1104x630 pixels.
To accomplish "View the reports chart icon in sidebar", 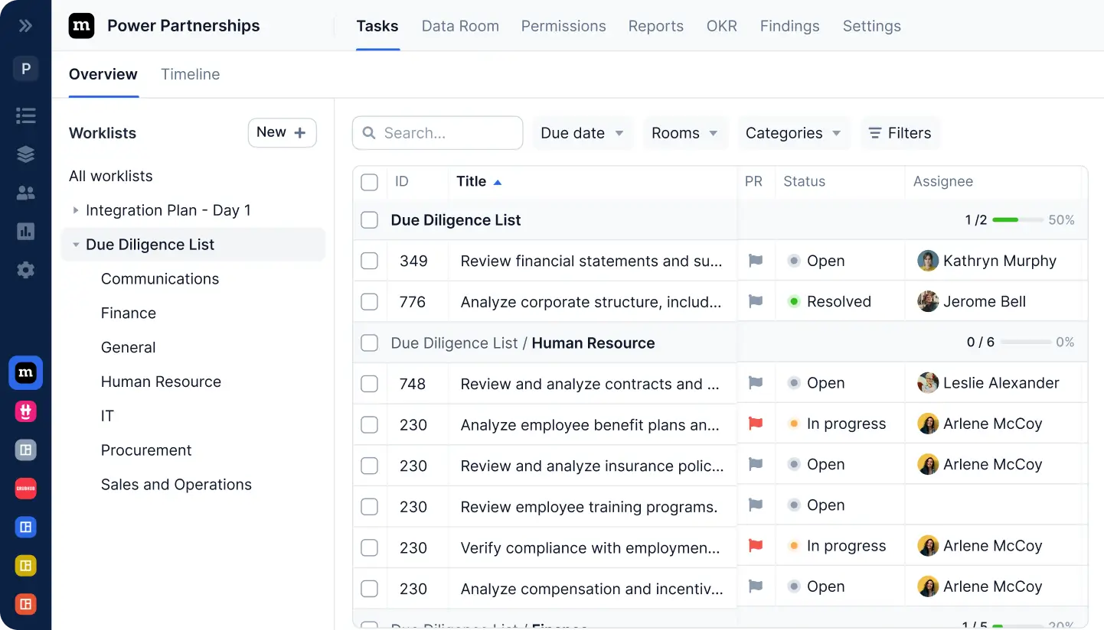I will (x=25, y=231).
